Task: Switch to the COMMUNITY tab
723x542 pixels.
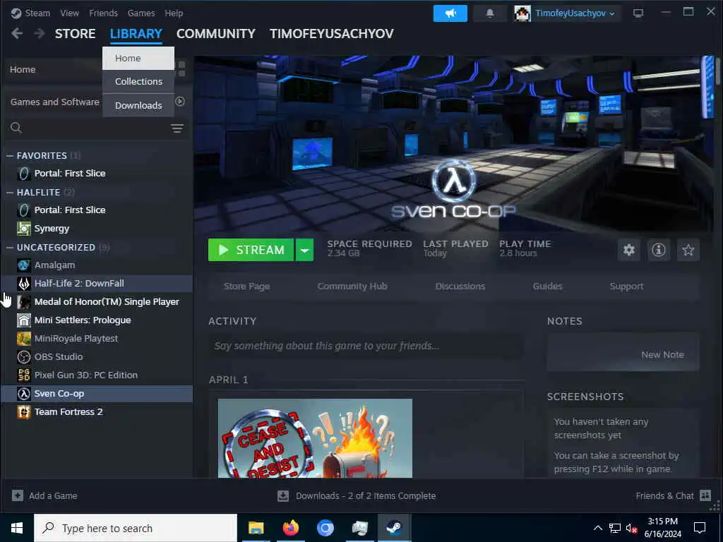Action: (216, 34)
